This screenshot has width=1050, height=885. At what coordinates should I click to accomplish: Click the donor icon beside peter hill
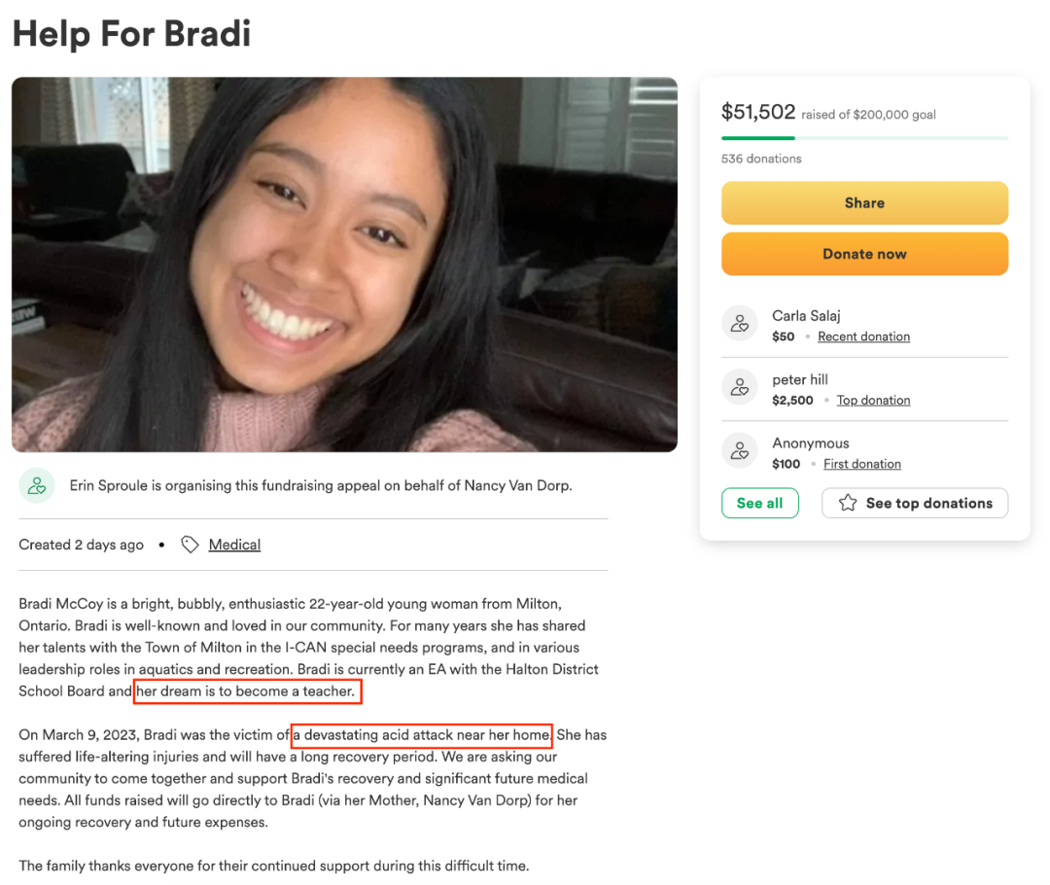[739, 387]
